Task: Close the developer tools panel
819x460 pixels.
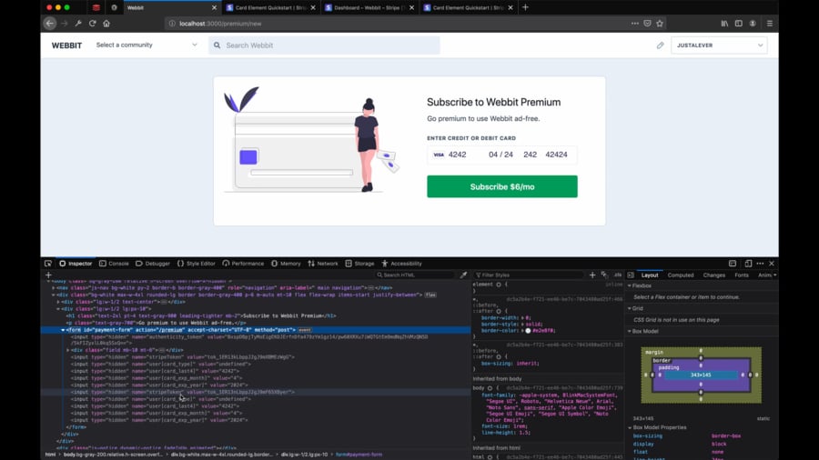Action: coord(772,264)
